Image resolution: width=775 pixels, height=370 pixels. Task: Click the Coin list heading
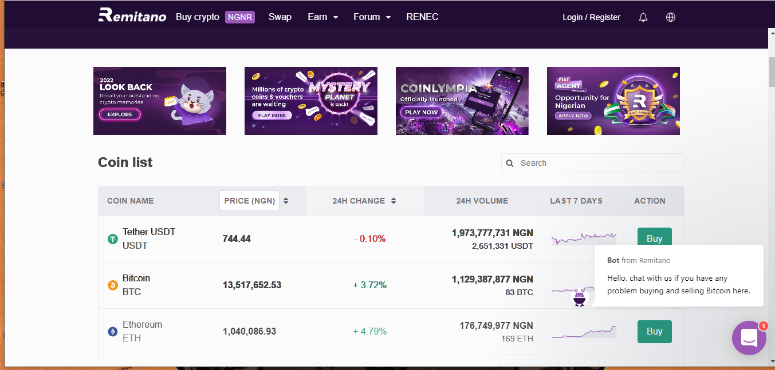(125, 162)
